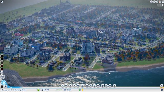Click the Hohenburg Shores city name

20,90
